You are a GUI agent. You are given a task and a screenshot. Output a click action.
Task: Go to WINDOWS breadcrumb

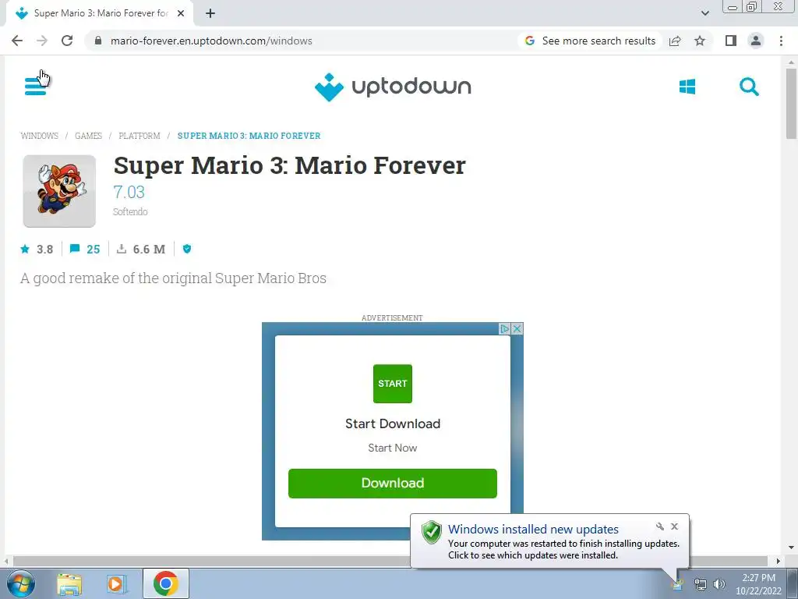click(39, 136)
